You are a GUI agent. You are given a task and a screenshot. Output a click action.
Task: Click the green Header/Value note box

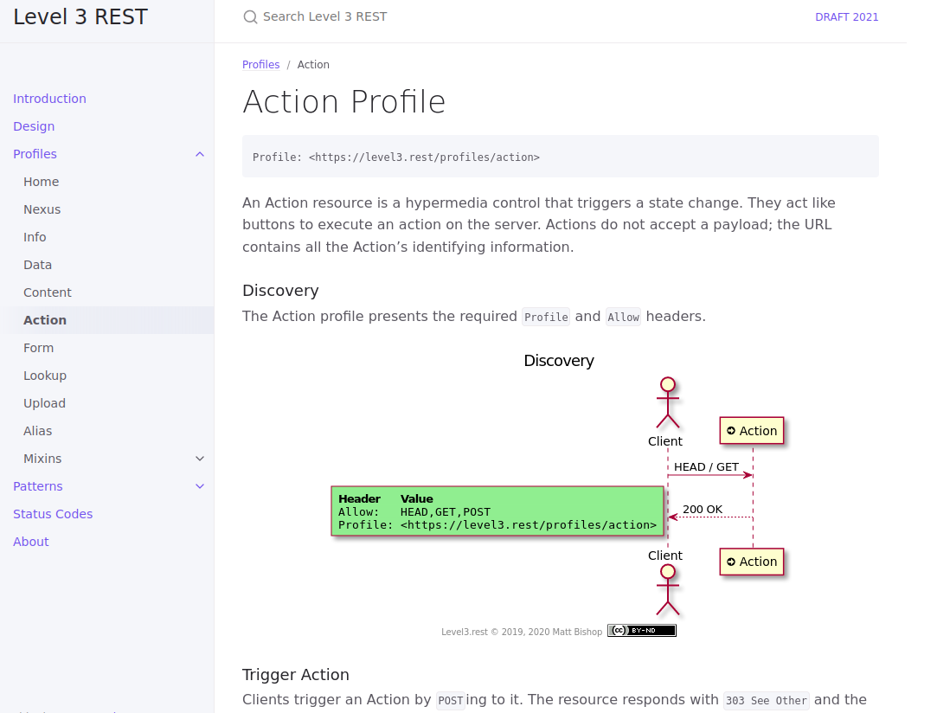[497, 511]
